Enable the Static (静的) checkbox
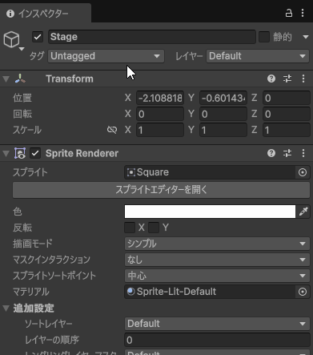The width and height of the screenshot is (313, 355). [x=264, y=37]
